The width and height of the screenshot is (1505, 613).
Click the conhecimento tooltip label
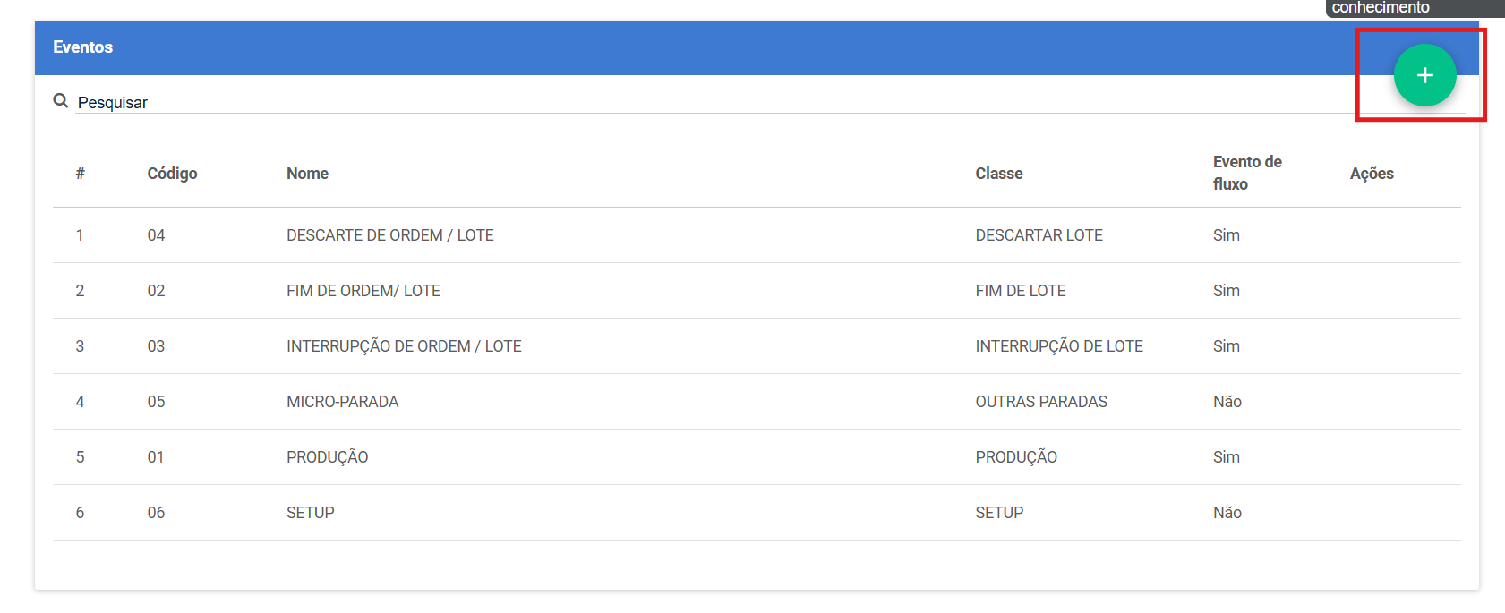click(1381, 7)
